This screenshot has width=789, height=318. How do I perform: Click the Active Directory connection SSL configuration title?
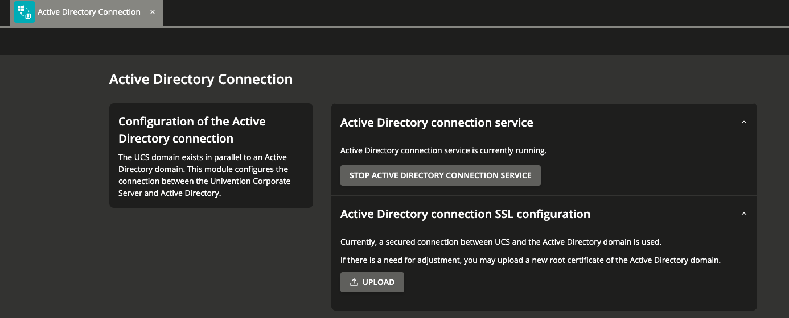[x=465, y=214]
